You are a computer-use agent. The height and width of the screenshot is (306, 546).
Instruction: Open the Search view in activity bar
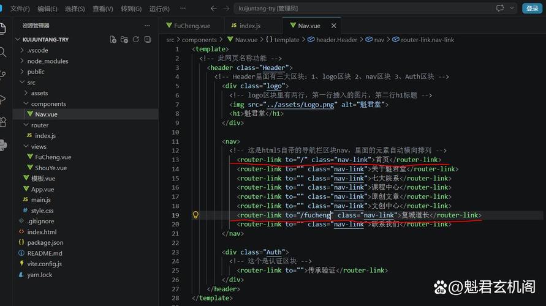coord(3,52)
